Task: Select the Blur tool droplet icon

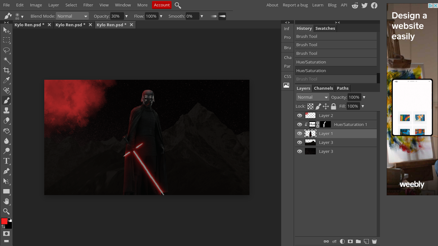Action: [6, 141]
